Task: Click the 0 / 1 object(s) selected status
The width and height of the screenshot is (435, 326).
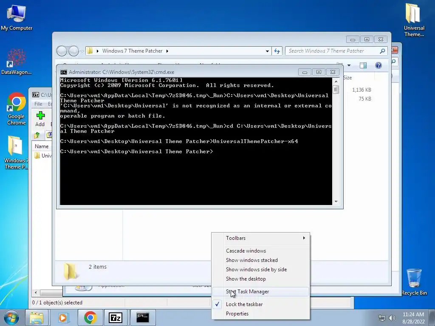Action: click(x=57, y=302)
